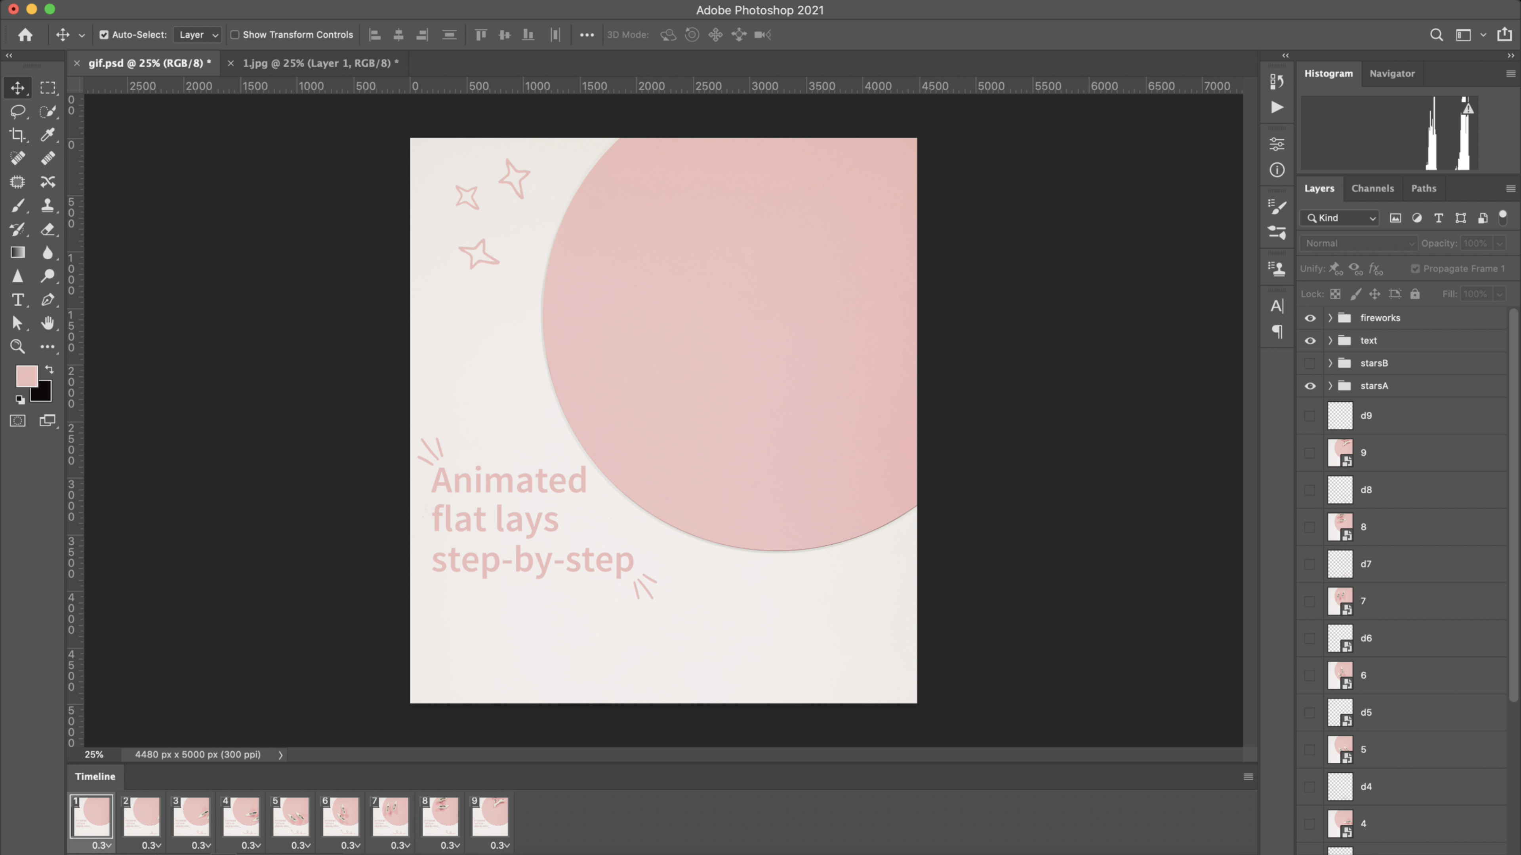Click the status bar arrow chevron
This screenshot has height=855, width=1521.
280,755
